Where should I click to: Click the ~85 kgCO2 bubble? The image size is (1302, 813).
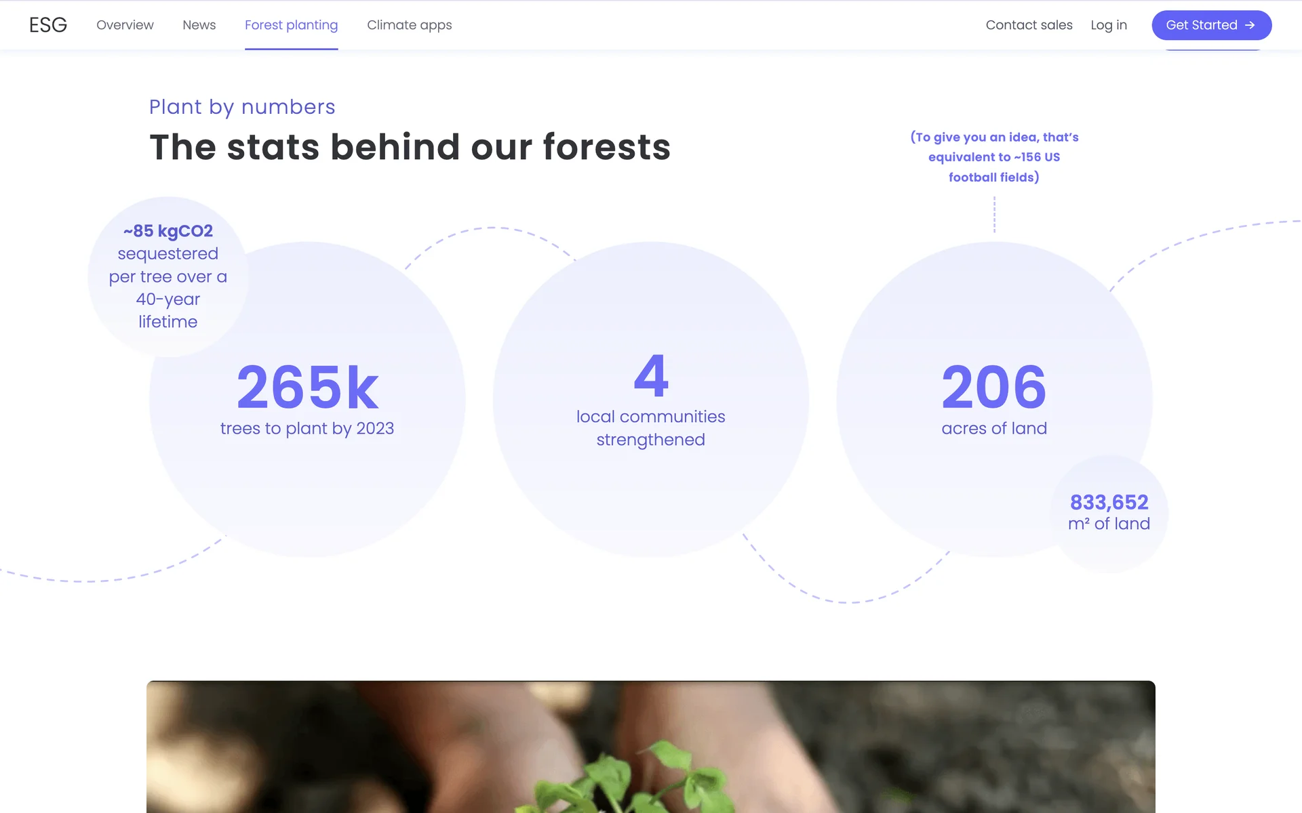click(x=168, y=276)
